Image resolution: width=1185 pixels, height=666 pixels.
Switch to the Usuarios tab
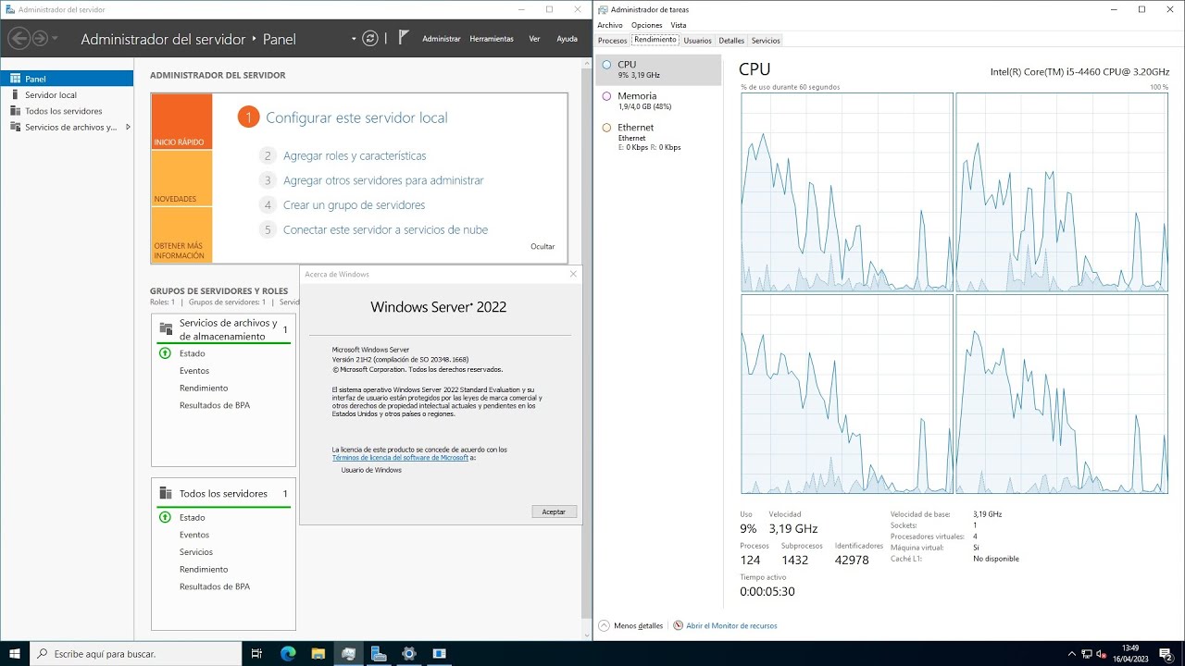click(x=698, y=41)
